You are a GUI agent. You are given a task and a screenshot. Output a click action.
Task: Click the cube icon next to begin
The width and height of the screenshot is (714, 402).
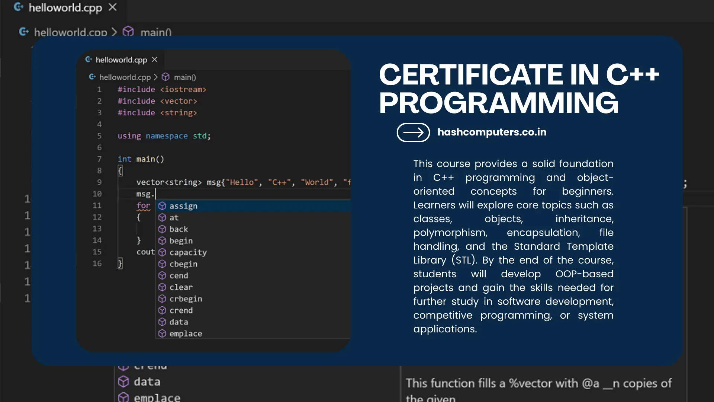(x=162, y=241)
